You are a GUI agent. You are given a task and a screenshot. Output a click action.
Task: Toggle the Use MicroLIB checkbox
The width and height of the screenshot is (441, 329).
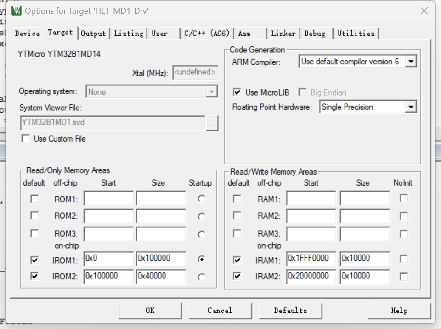click(237, 92)
